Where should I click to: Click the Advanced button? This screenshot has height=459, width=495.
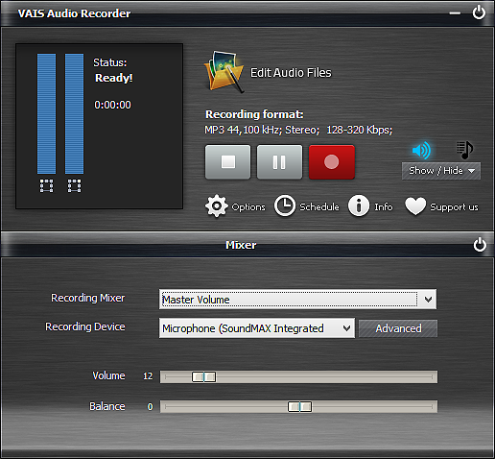click(398, 328)
